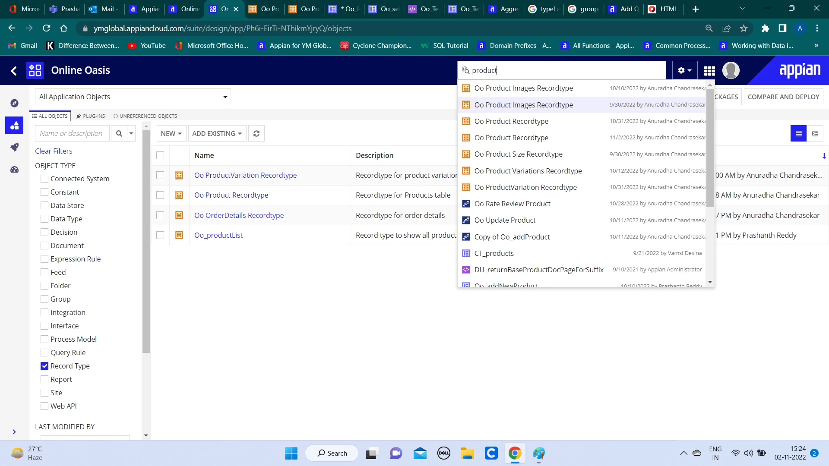Open the Windows Start menu
This screenshot has width=829, height=466.
[x=291, y=453]
